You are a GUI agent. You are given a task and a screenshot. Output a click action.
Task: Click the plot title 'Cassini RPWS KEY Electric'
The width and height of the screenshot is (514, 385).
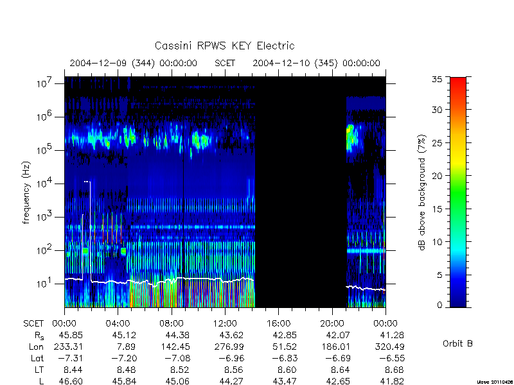click(x=224, y=46)
